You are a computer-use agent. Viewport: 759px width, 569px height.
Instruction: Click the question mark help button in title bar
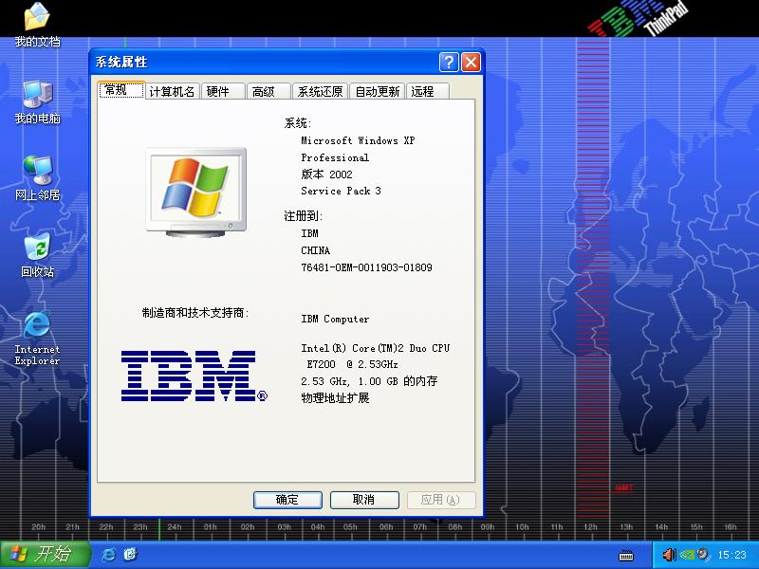click(449, 63)
